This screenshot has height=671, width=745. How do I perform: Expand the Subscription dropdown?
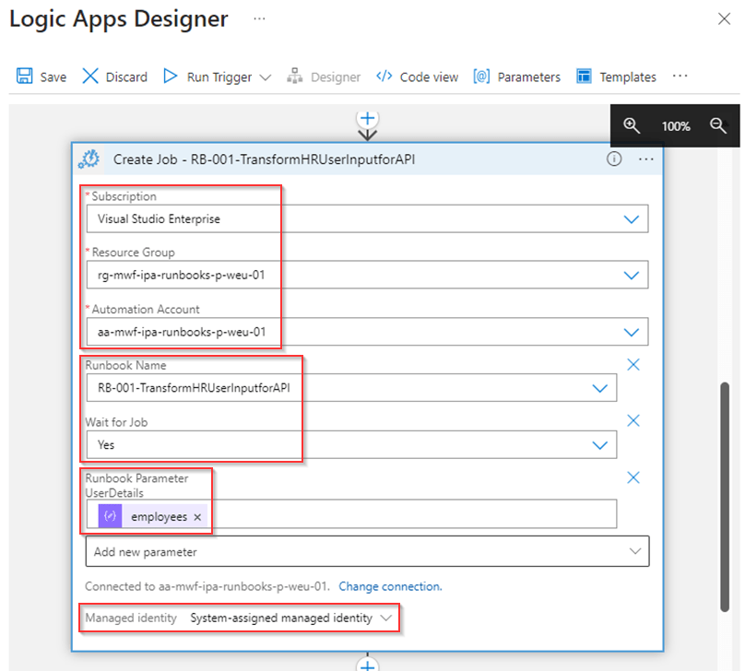pos(631,219)
